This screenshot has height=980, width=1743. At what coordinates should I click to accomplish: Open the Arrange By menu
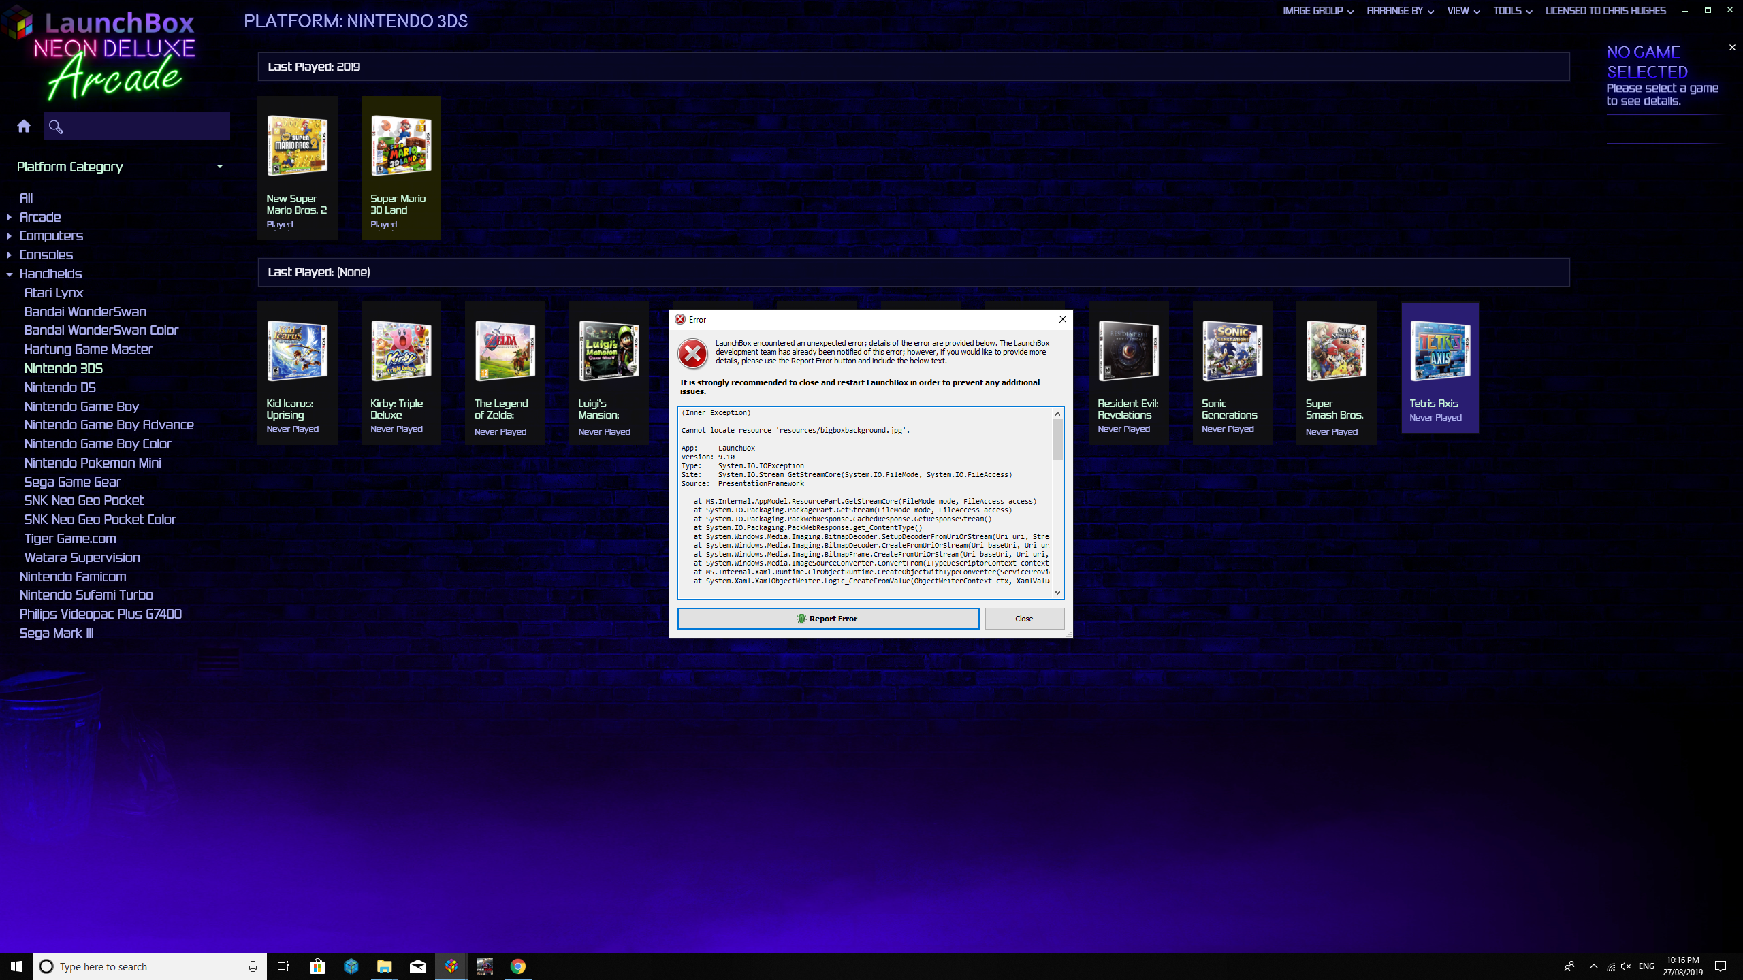(1400, 11)
